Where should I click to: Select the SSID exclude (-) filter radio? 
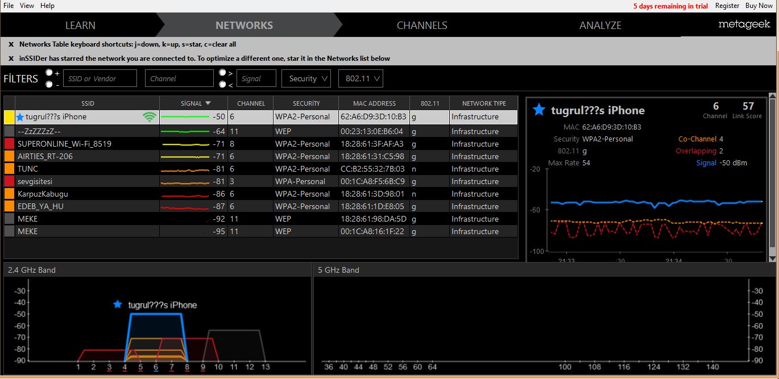49,84
